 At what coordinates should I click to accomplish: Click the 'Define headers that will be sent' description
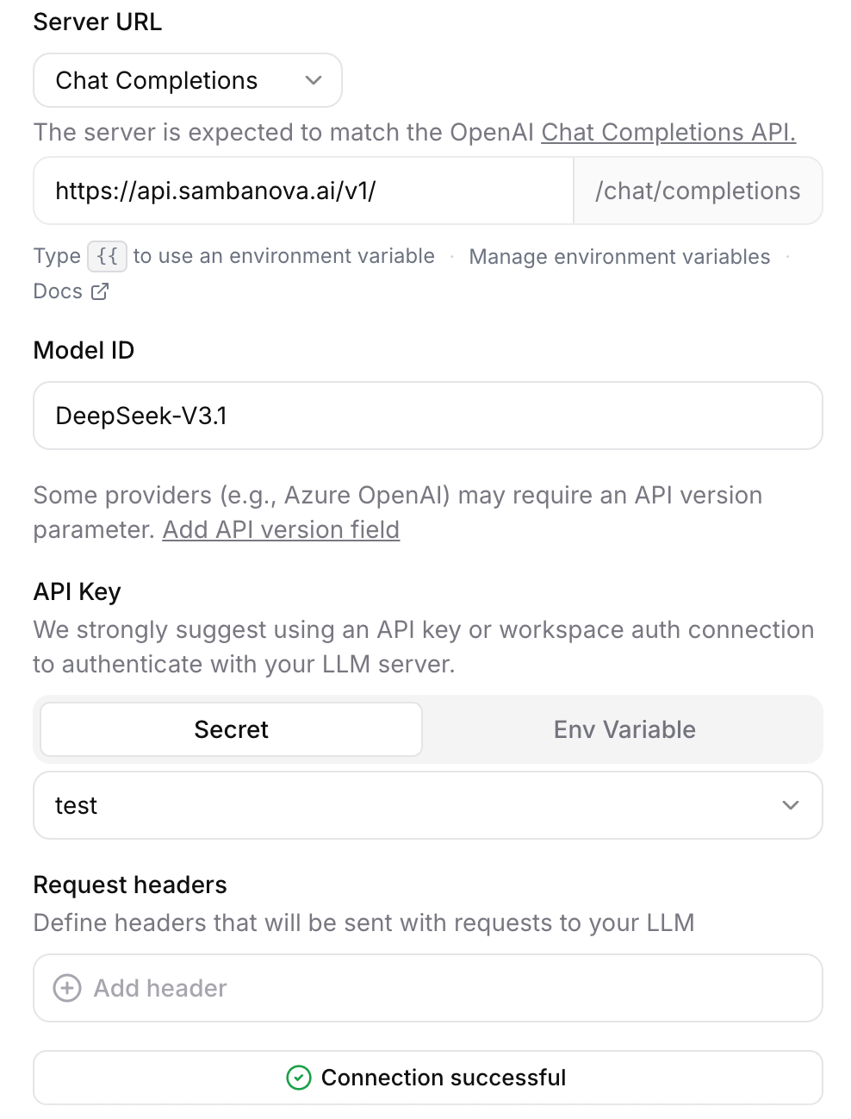(363, 922)
